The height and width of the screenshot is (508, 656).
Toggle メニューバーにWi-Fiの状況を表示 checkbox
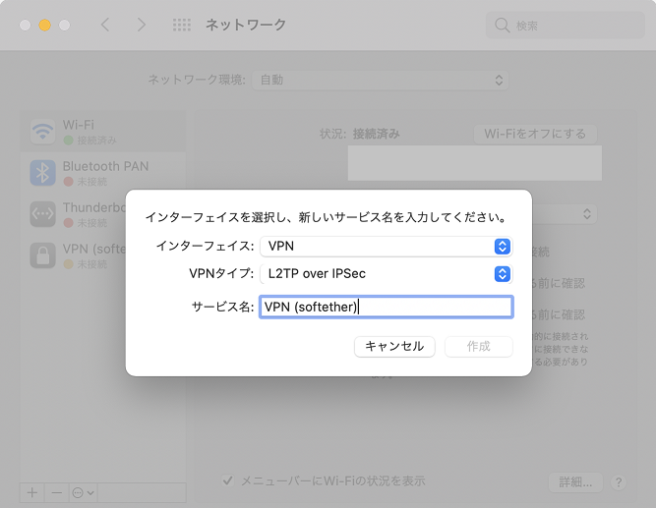227,480
